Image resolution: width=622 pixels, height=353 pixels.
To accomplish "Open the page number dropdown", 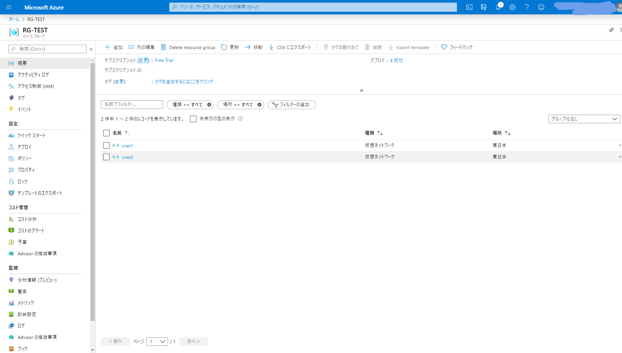I will (157, 342).
